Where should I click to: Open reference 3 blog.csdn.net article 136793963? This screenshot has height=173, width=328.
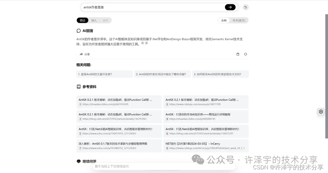click(x=119, y=117)
